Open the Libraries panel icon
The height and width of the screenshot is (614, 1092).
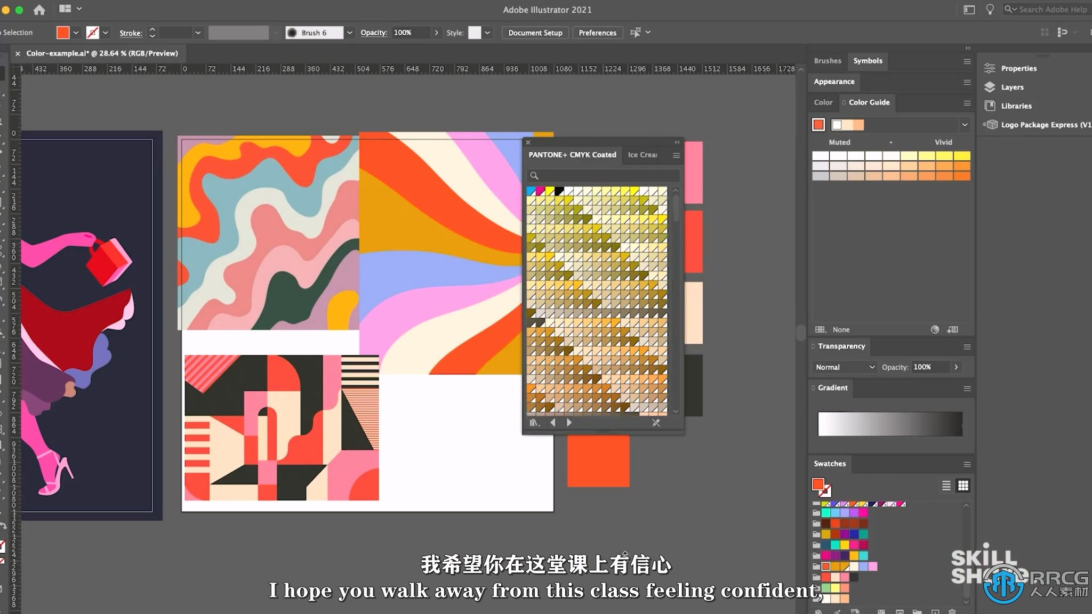pos(990,106)
